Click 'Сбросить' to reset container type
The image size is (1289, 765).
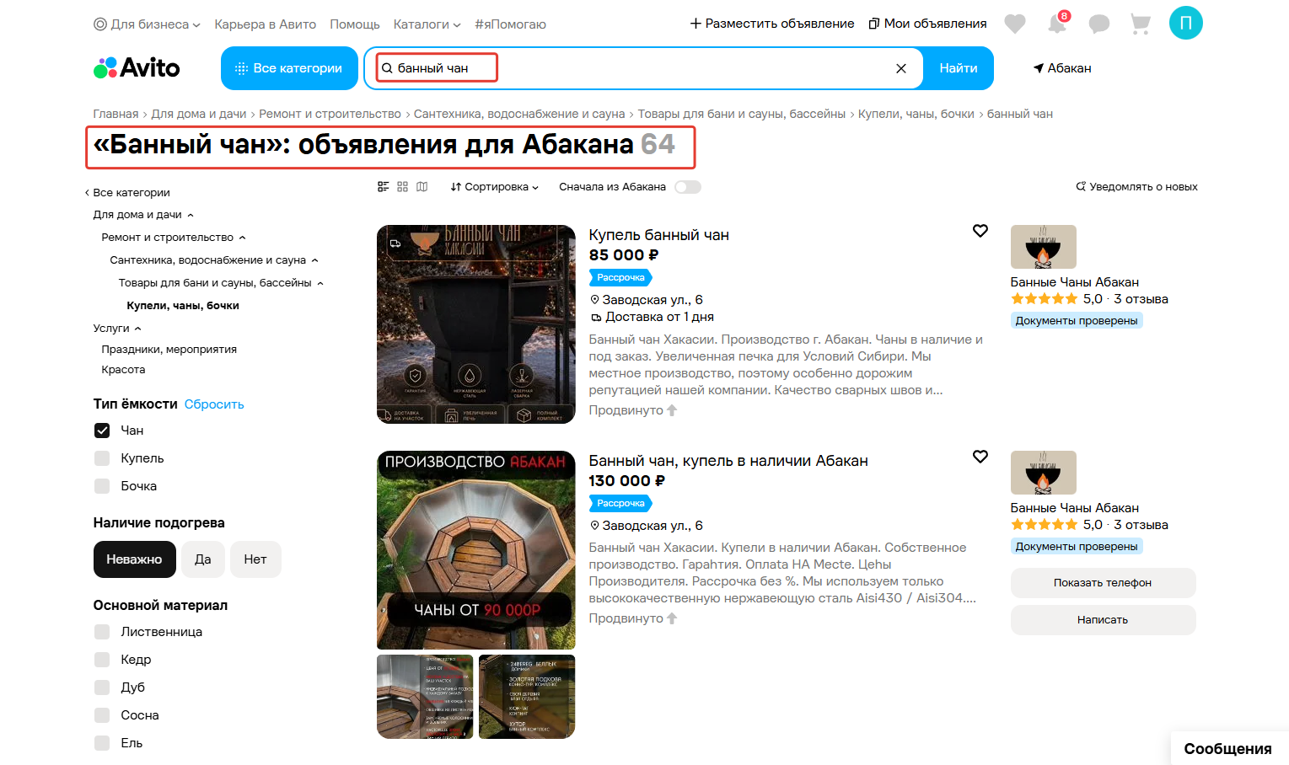point(214,404)
